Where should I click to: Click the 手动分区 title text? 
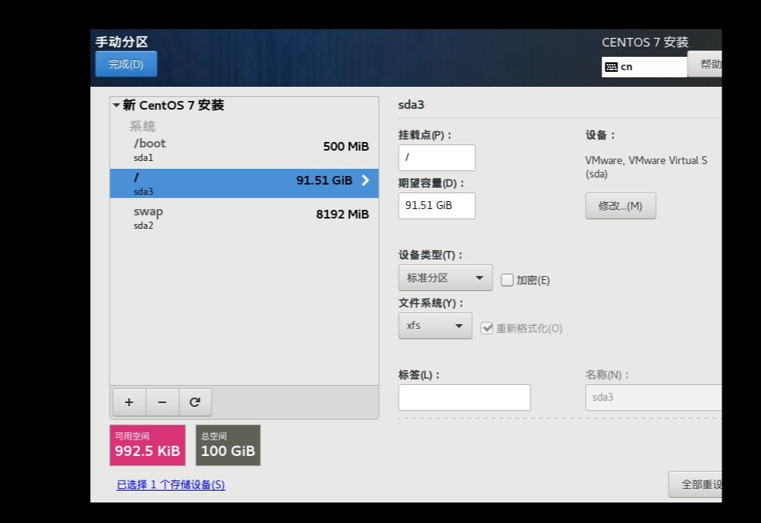point(122,42)
